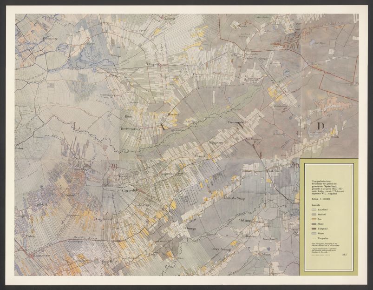
Task: Click the large letter D on map
Action: 320,126
